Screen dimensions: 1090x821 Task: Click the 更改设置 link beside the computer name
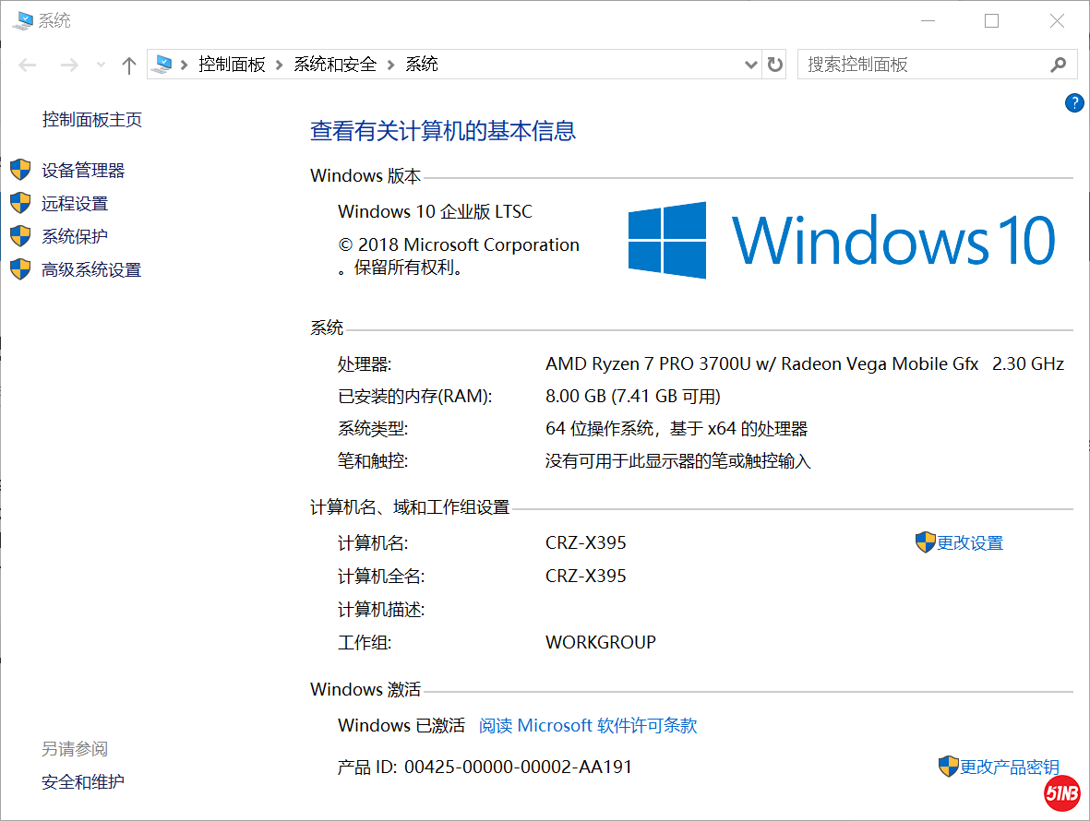[969, 543]
